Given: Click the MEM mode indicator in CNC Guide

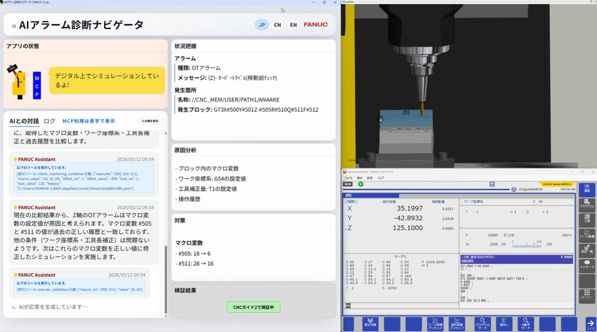Looking at the screenshot, I should click(x=348, y=184).
